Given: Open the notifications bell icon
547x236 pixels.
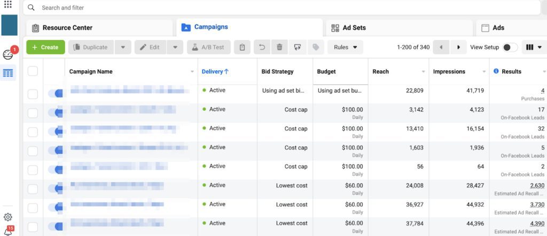Looking at the screenshot, I should (8, 231).
